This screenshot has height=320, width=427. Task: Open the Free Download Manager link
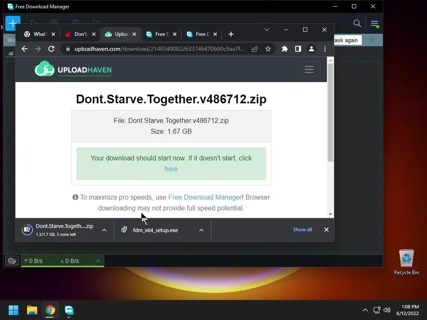pos(205,197)
